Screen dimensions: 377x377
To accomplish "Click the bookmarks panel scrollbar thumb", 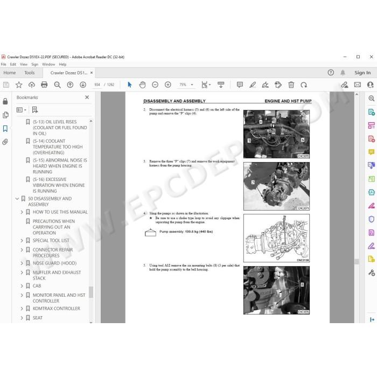I will pos(91,292).
